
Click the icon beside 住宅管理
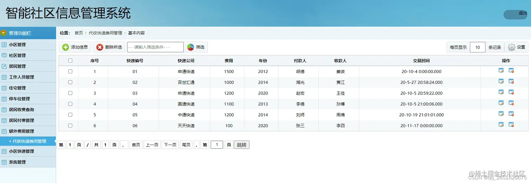pyautogui.click(x=4, y=88)
